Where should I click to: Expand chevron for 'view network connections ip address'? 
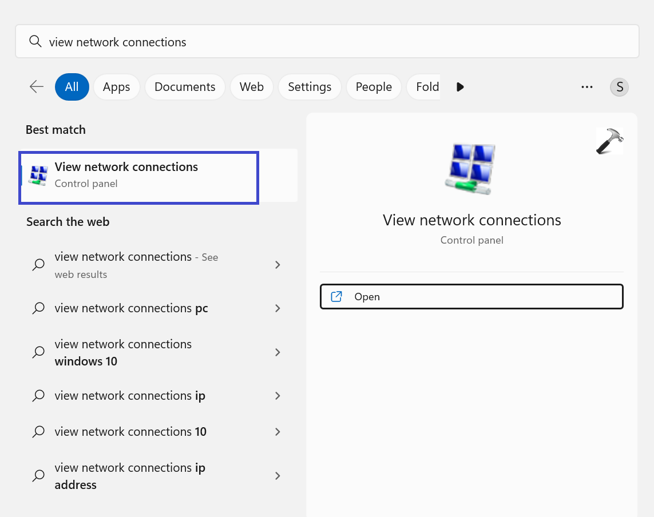coord(278,476)
